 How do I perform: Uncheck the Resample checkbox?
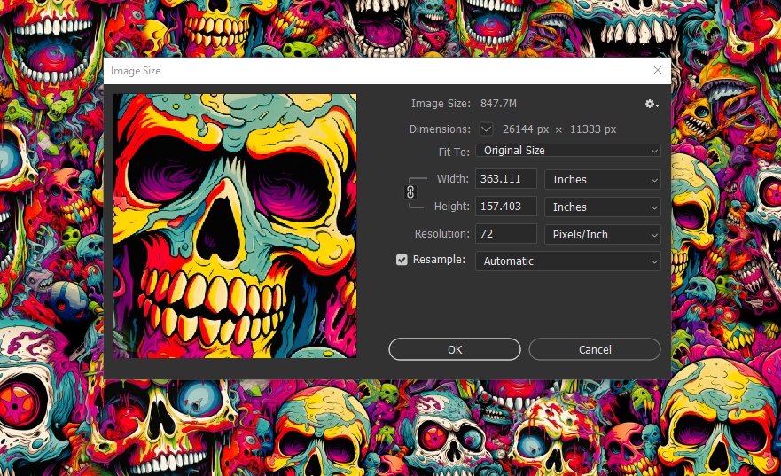(402, 261)
